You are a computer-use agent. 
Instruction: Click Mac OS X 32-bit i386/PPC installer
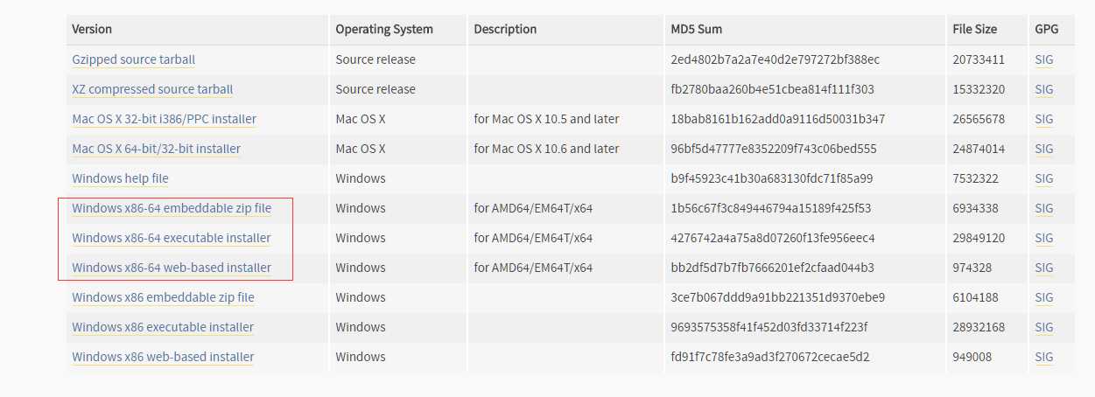164,119
